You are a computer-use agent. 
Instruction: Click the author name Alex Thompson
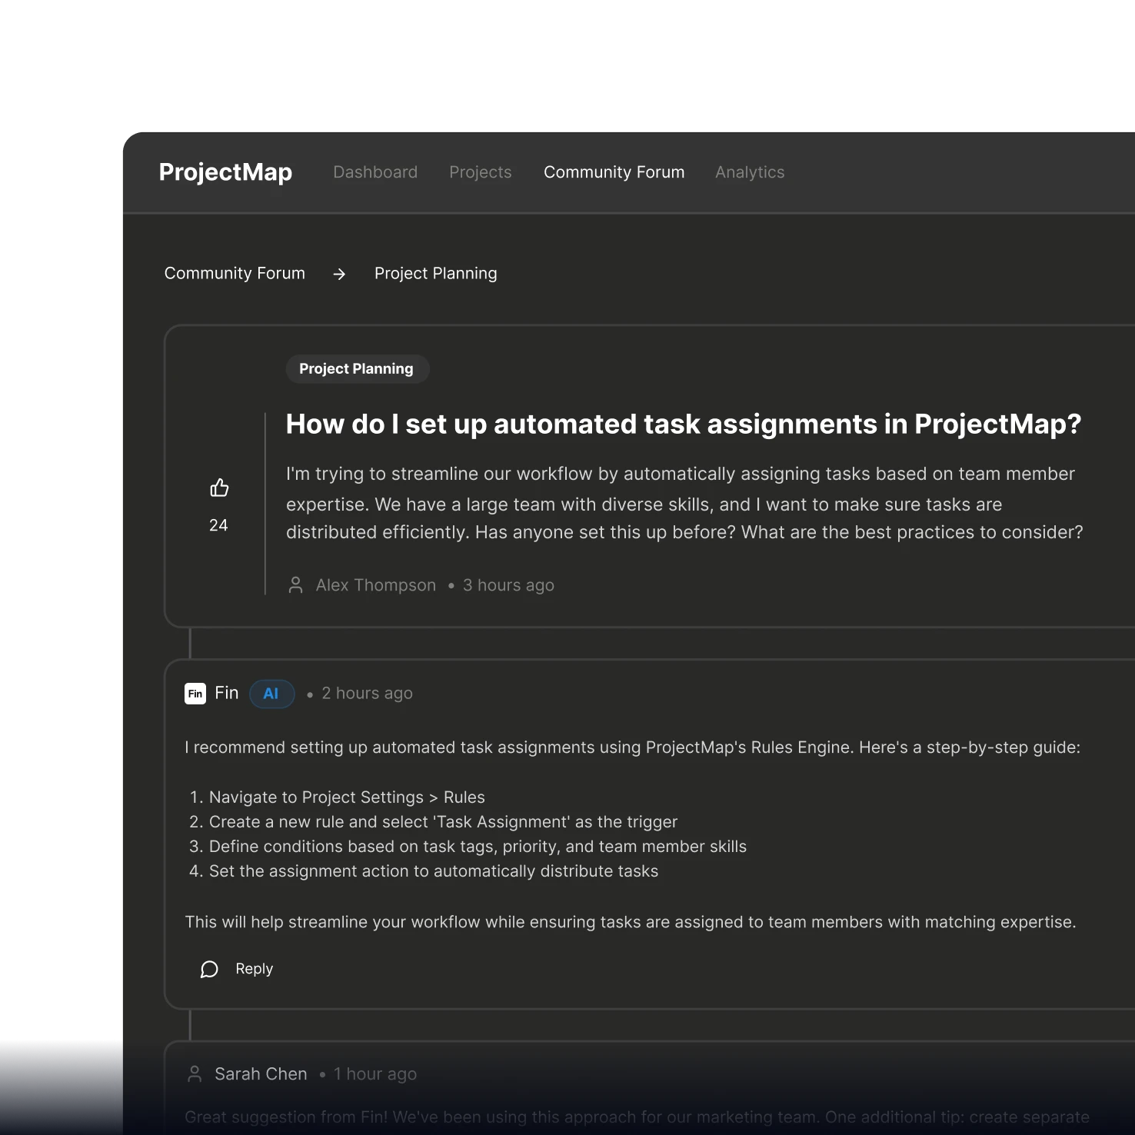(x=376, y=585)
